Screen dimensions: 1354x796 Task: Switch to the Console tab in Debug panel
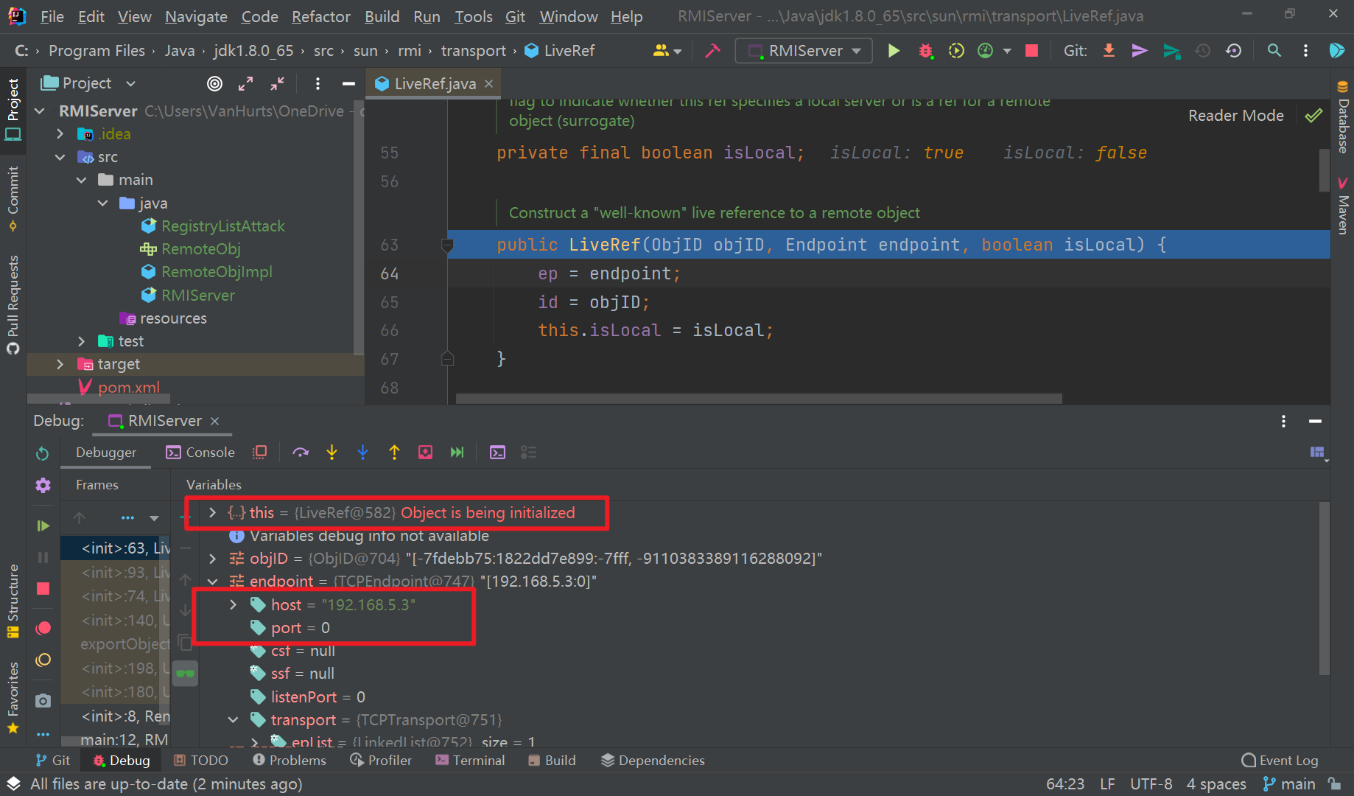click(200, 452)
